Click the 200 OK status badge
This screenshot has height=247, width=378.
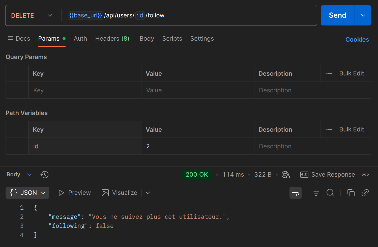point(197,175)
